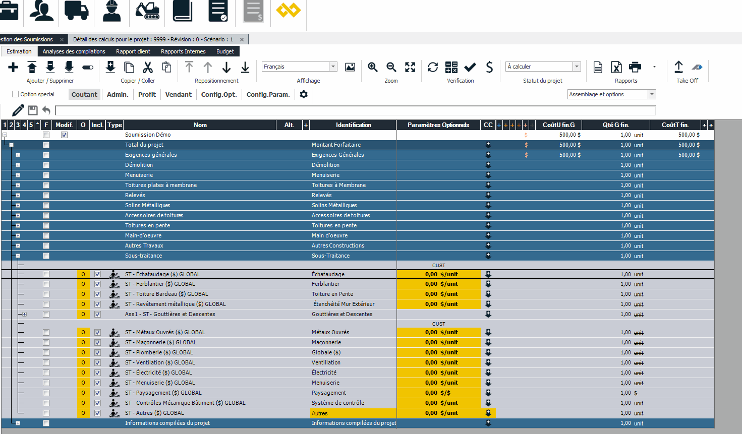Collapse the Sous-traitance tree node

[18, 256]
